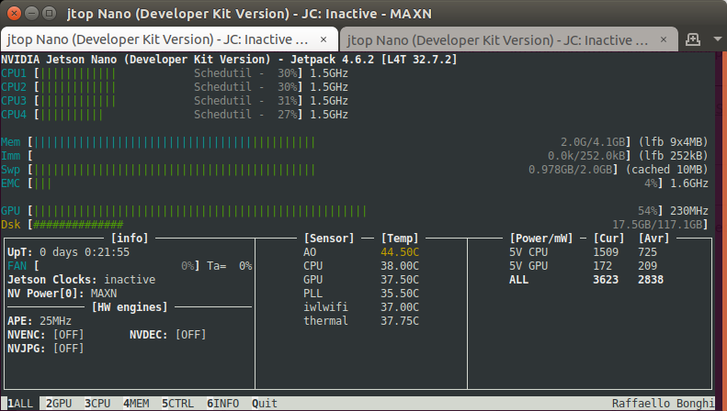Click the swap usage 0.978GB/2.0GB text

point(570,170)
